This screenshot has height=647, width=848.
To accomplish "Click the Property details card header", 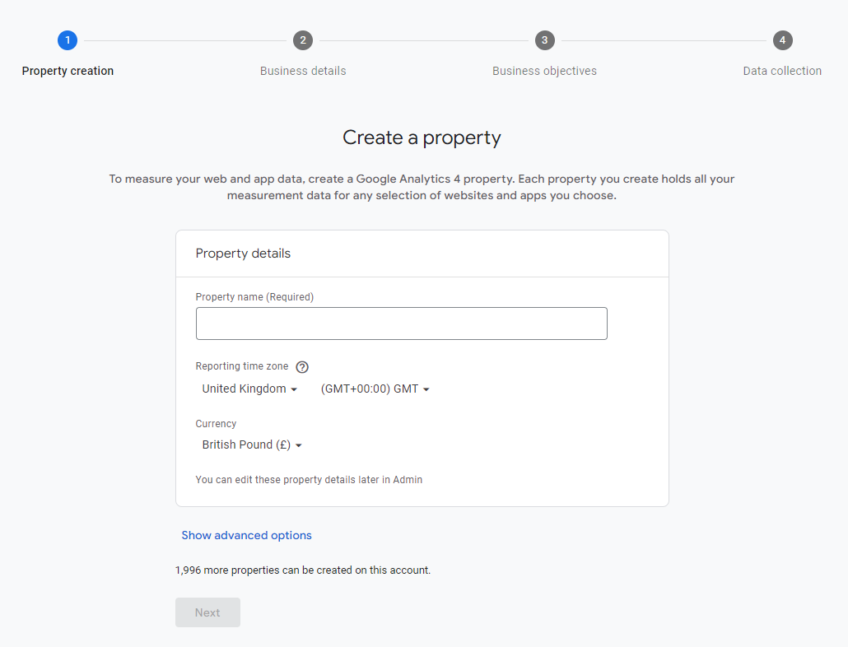I will point(243,254).
